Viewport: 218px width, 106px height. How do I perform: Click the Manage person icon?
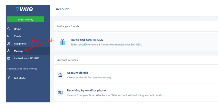pos(9,51)
